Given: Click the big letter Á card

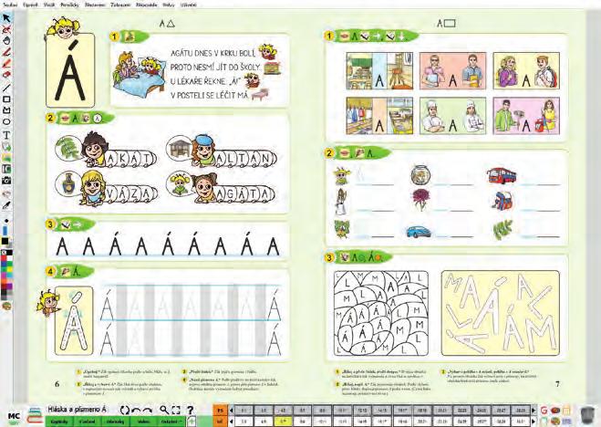Looking at the screenshot, I should (70, 70).
